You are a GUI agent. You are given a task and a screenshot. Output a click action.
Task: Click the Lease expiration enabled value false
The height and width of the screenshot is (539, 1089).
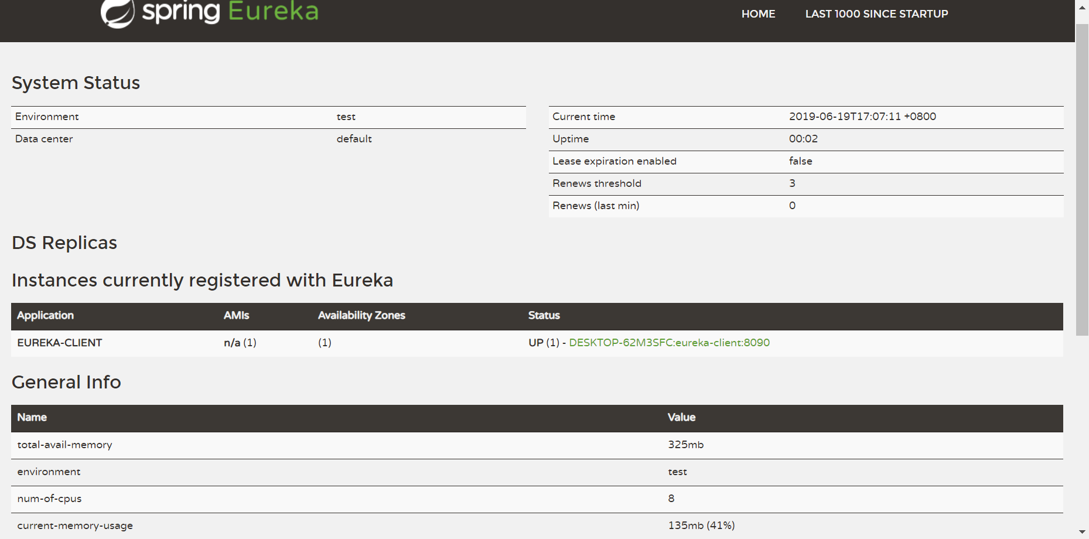tap(800, 161)
